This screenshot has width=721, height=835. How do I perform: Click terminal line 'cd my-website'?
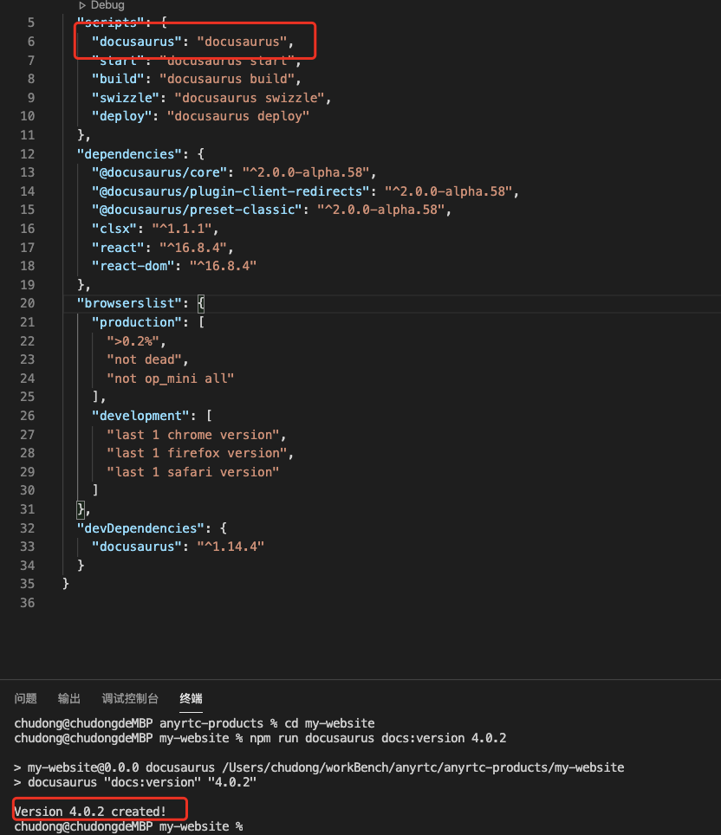[329, 723]
